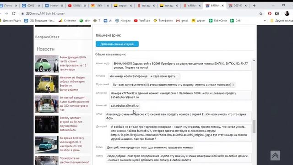Viewport: 293px width, 165px height.
Task: Bookmark this page with the star icon
Action: pyautogui.click(x=261, y=13)
